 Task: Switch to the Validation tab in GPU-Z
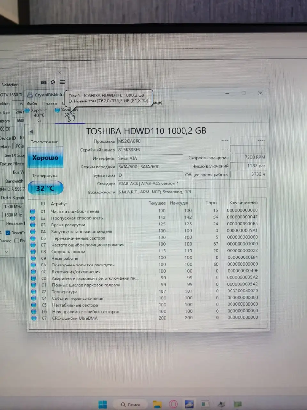tap(10, 85)
